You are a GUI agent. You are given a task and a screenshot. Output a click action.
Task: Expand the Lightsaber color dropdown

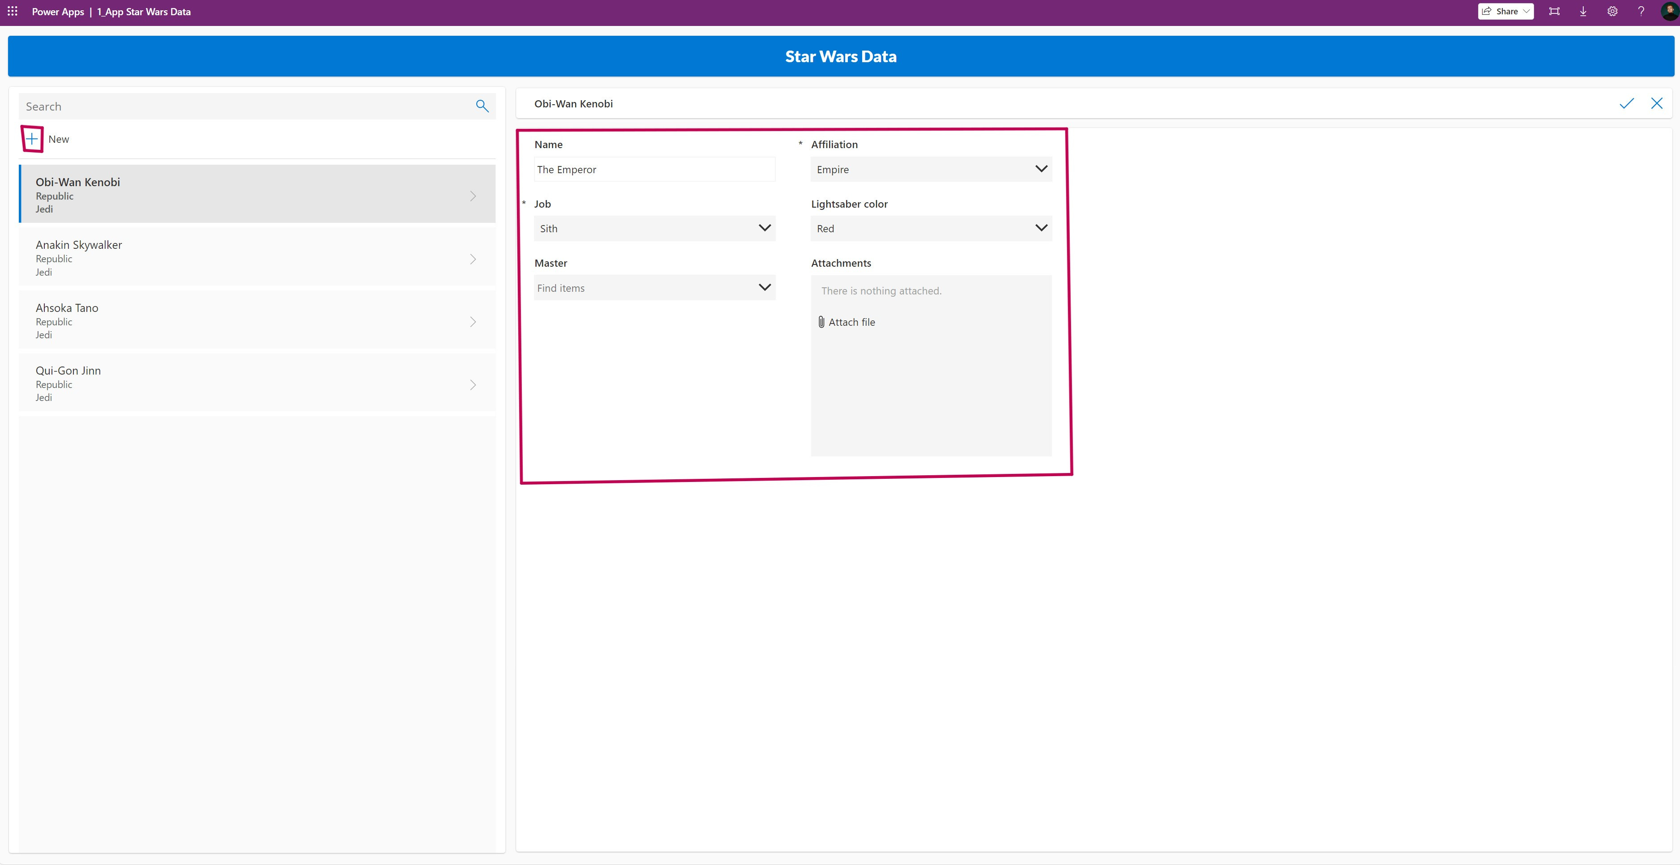tap(931, 229)
